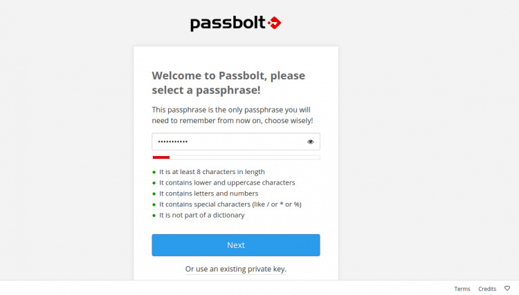The width and height of the screenshot is (519, 295).
Task: Click green dot beside dictionary rule
Action: pos(154,216)
